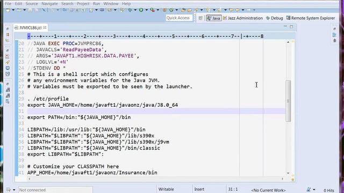Click the Last Edit Location yellow arrow icon
Screen dimensions: 344x193
(231, 10)
